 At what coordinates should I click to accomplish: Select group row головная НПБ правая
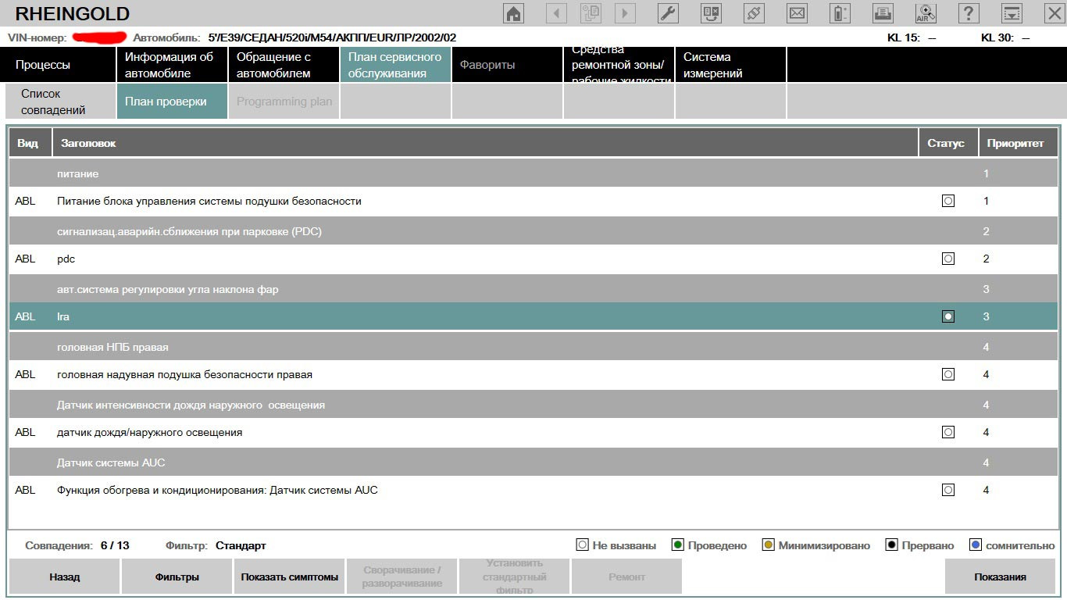pyautogui.click(x=533, y=347)
